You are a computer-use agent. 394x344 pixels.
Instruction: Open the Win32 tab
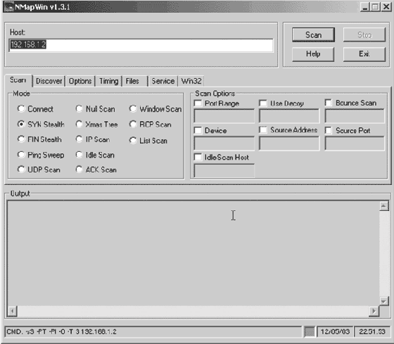pyautogui.click(x=191, y=81)
